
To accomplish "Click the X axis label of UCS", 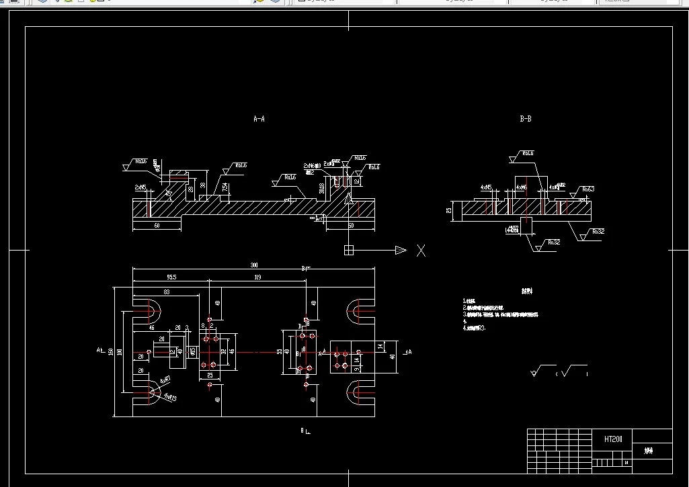I will [421, 251].
